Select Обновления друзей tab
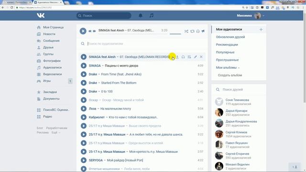 (230, 37)
